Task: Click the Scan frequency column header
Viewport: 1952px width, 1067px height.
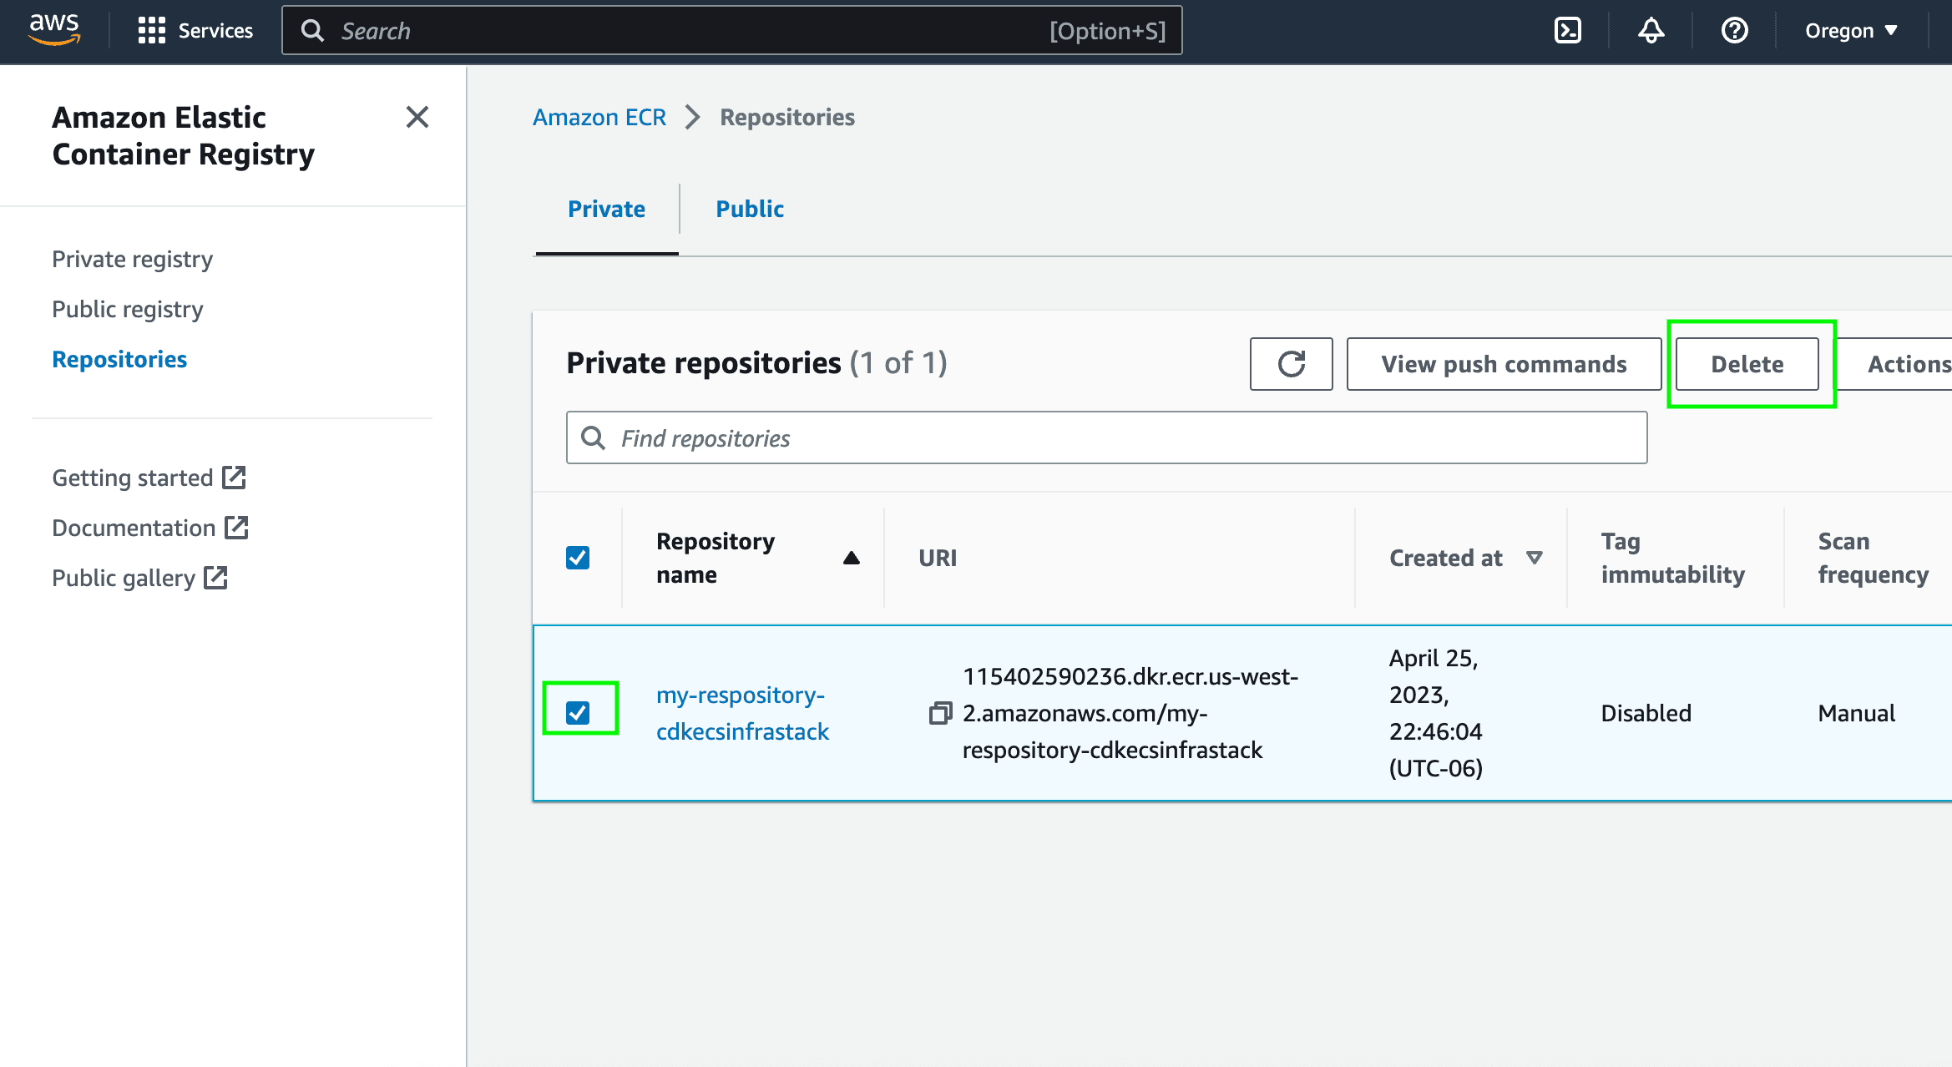Action: coord(1873,558)
